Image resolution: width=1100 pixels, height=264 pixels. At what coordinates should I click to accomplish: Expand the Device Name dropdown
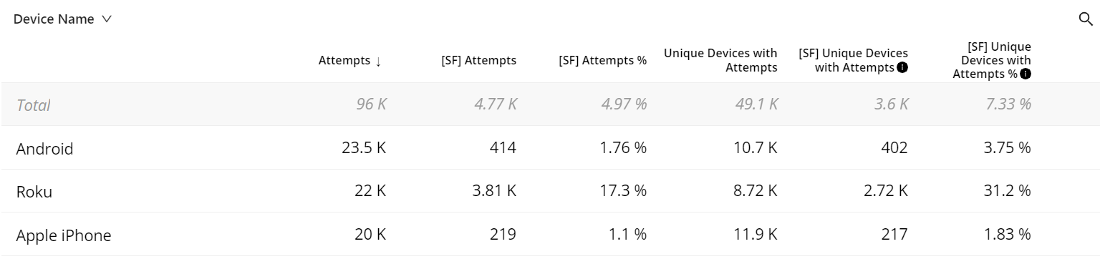click(x=63, y=19)
